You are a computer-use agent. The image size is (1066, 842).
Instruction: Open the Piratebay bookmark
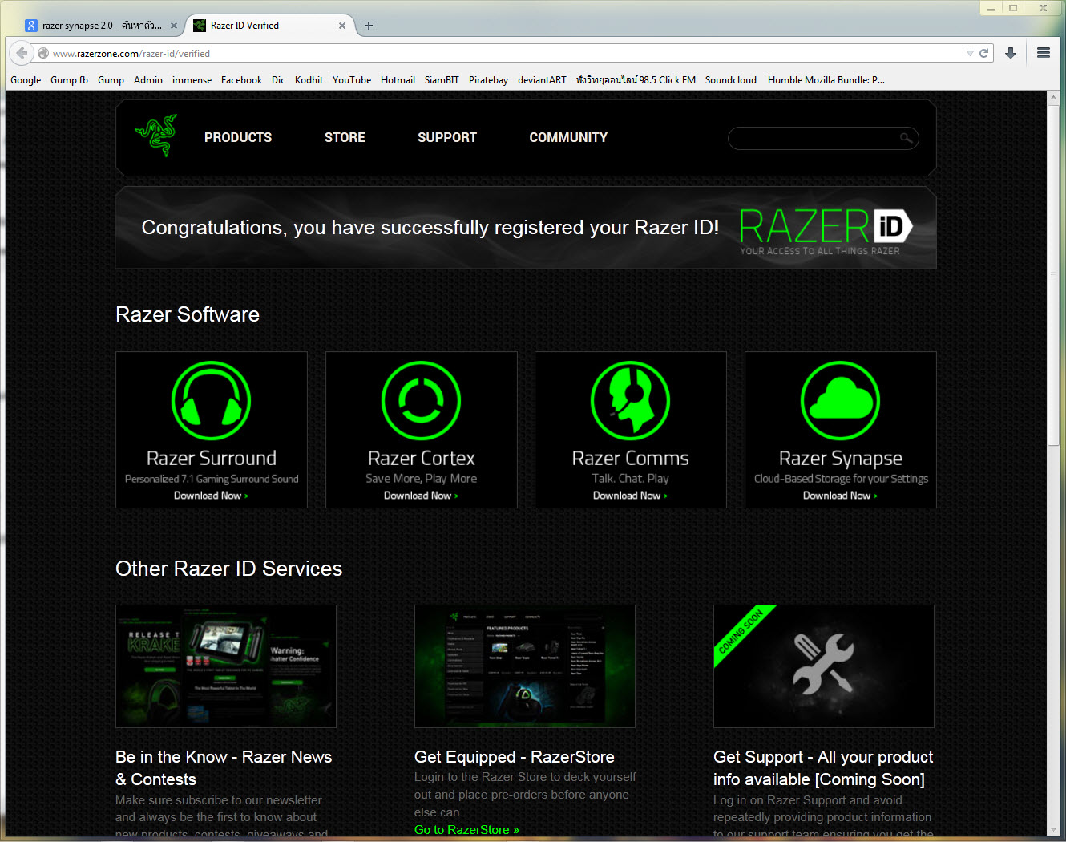pyautogui.click(x=488, y=80)
